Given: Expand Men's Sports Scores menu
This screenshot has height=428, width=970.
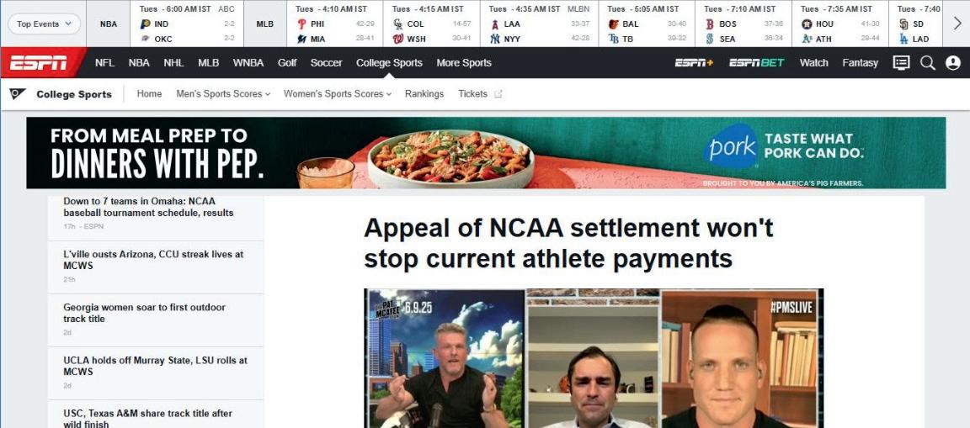Looking at the screenshot, I should point(223,94).
